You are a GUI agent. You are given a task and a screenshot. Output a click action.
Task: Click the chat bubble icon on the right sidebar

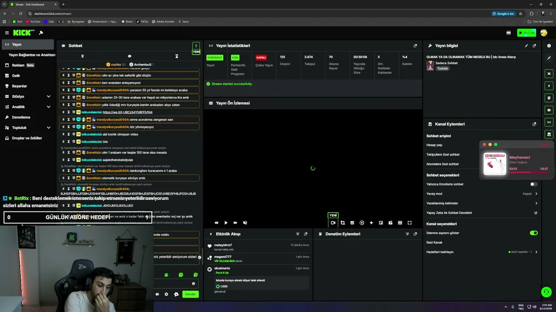point(549,110)
